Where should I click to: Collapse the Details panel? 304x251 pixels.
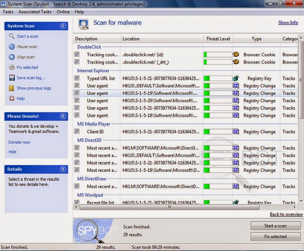63,169
